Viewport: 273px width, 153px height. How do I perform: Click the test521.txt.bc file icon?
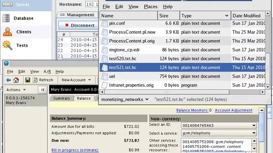click(105, 68)
